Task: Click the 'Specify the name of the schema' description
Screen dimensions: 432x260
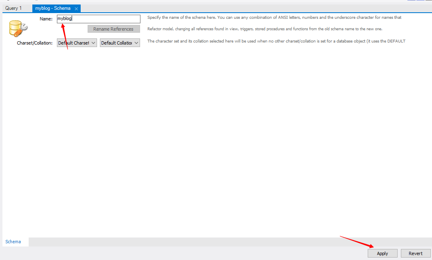Action: (274, 17)
